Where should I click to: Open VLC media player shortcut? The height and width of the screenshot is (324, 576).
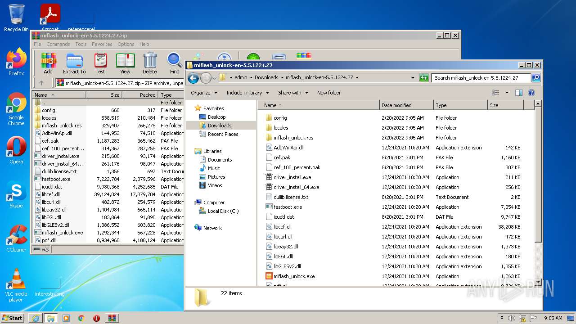point(16,285)
